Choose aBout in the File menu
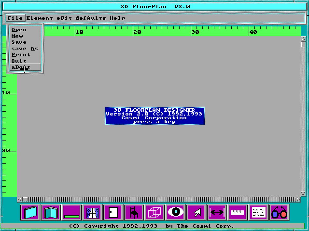This screenshot has width=309, height=231. (x=25, y=67)
